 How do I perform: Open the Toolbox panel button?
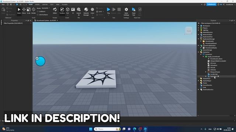(62, 11)
